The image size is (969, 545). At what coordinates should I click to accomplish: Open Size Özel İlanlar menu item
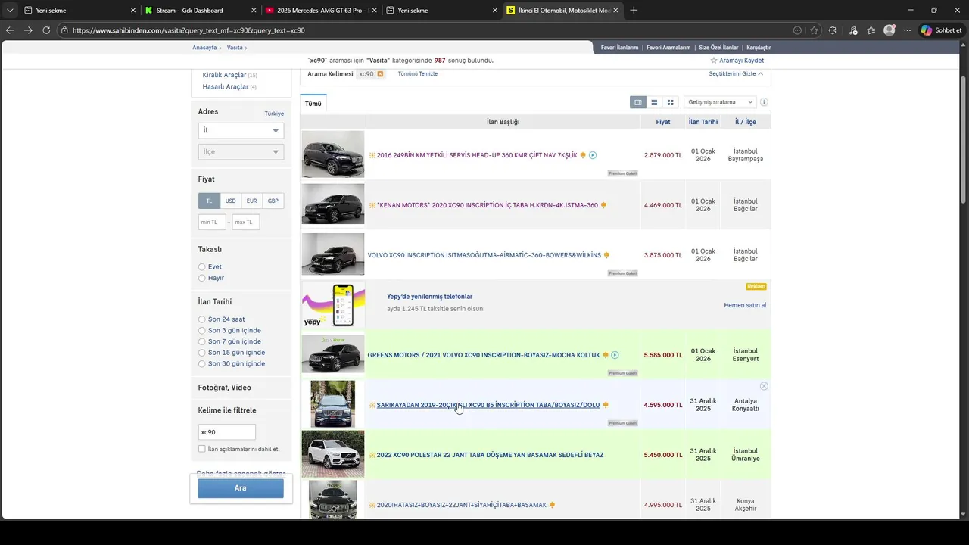coord(718,48)
